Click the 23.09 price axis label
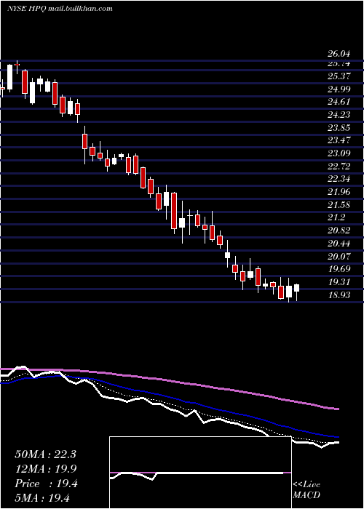This screenshot has width=364, height=509. click(339, 153)
